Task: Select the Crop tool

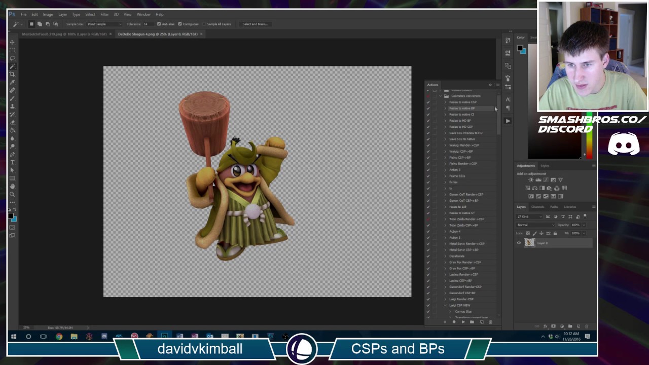Action: click(x=12, y=75)
